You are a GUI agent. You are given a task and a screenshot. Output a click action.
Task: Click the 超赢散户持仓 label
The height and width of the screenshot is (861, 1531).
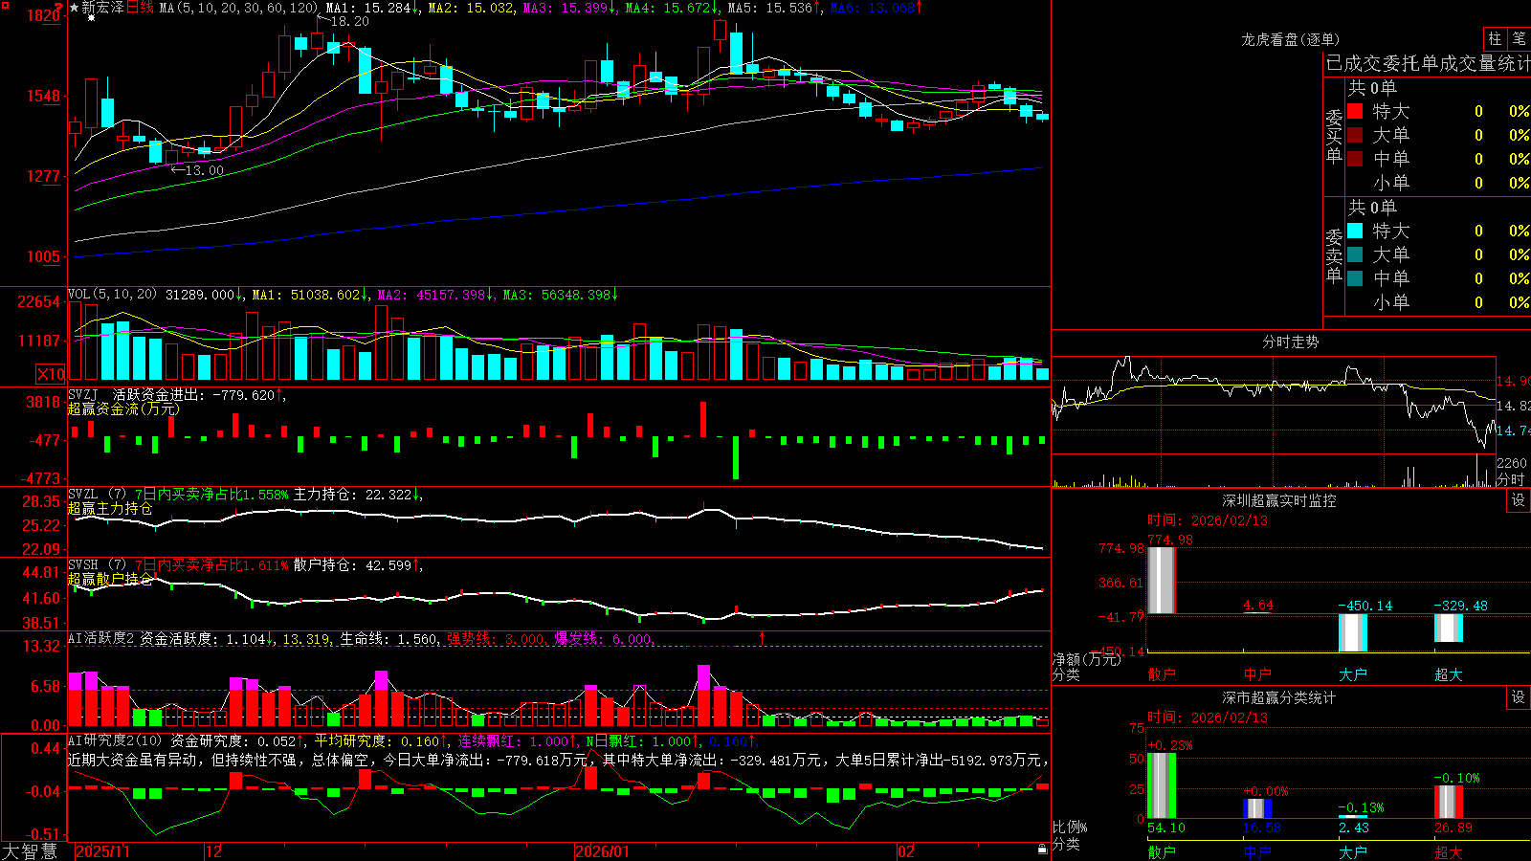110,580
